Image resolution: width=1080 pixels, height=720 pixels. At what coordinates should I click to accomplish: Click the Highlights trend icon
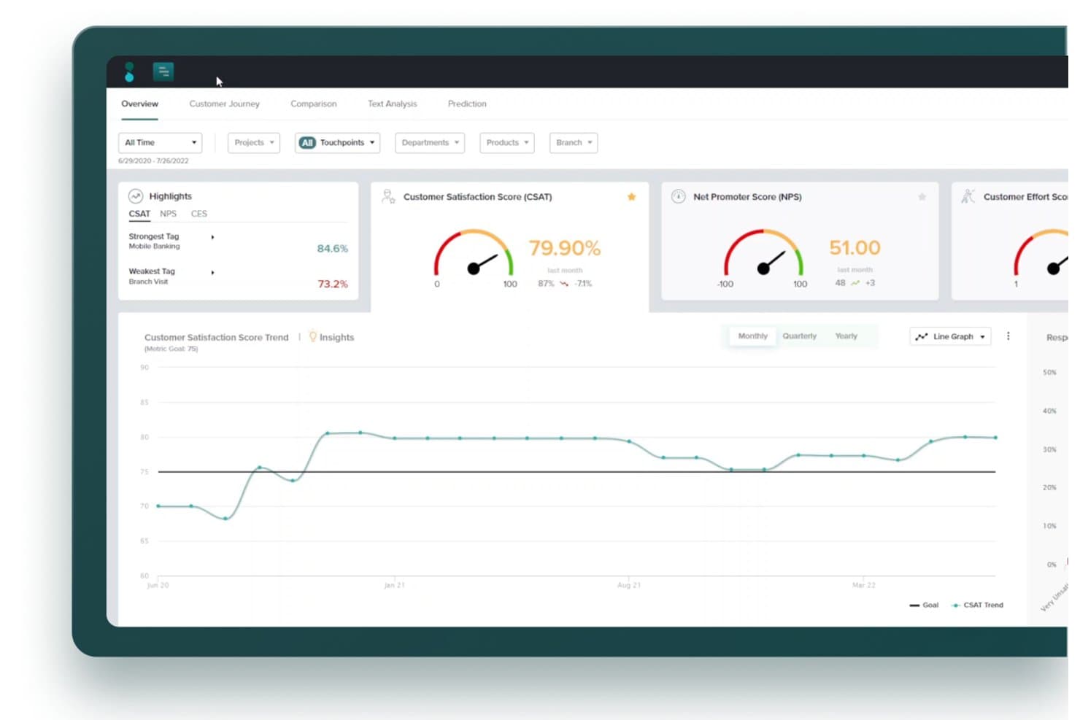click(136, 196)
